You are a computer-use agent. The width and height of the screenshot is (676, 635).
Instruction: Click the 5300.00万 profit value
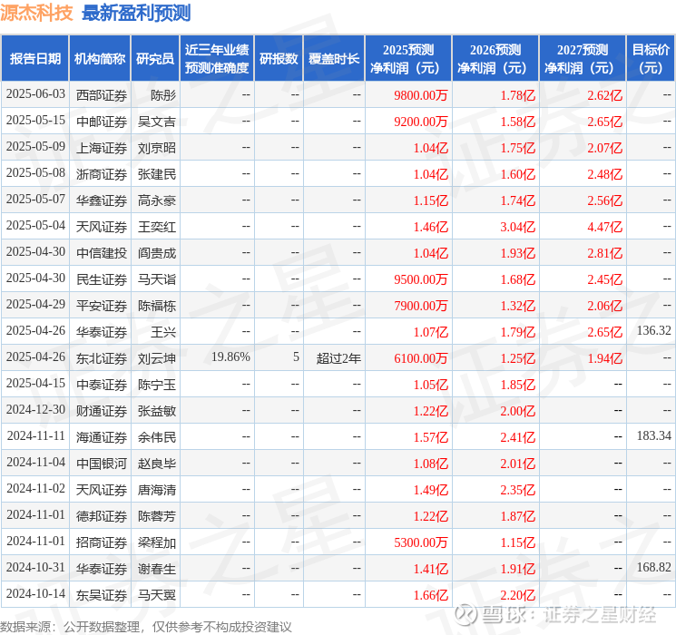[x=421, y=542]
